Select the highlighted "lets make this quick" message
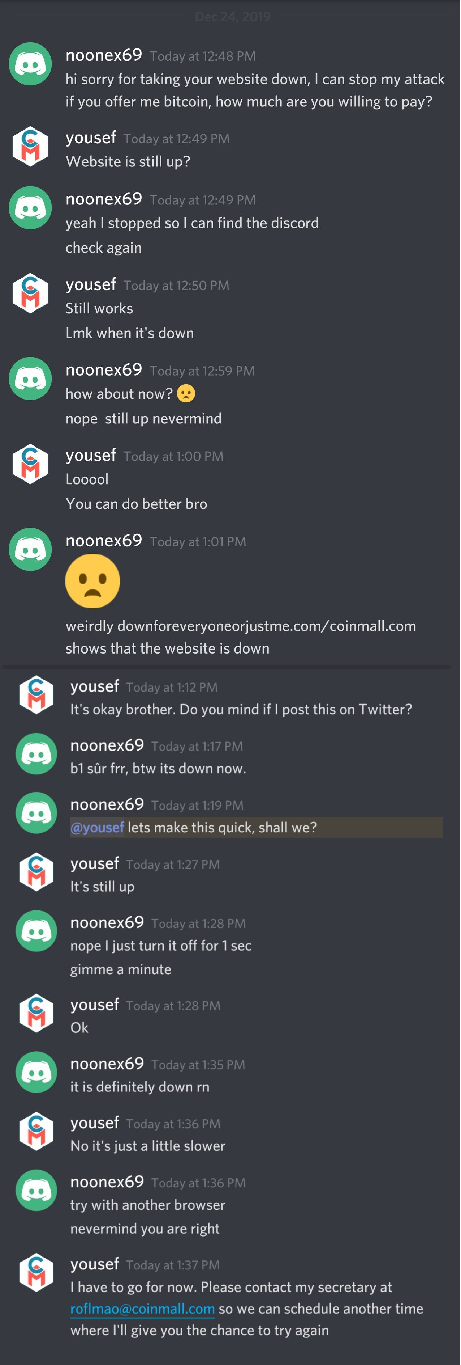Image resolution: width=461 pixels, height=1365 pixels. tap(222, 828)
